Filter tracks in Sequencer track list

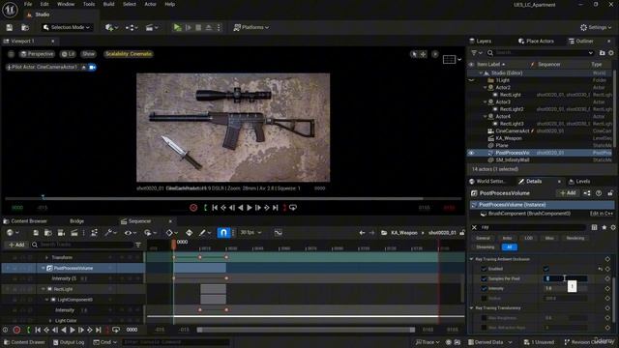138,245
